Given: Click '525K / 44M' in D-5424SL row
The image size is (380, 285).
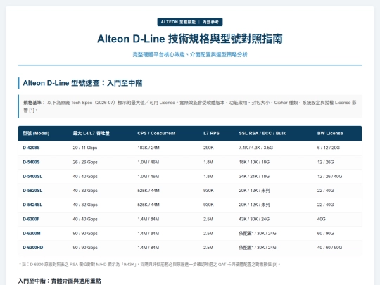Looking at the screenshot, I should click(x=148, y=205).
